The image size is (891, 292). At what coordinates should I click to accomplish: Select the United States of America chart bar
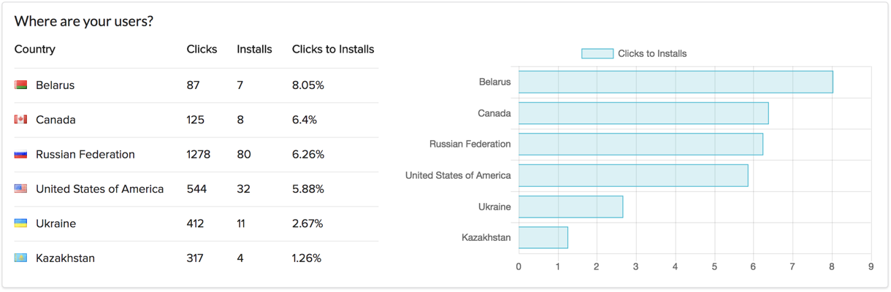[633, 175]
